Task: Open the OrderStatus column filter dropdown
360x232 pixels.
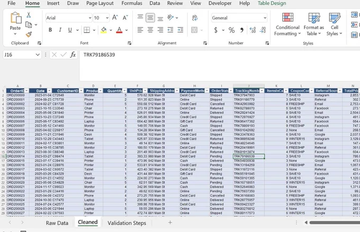Action: click(231, 91)
